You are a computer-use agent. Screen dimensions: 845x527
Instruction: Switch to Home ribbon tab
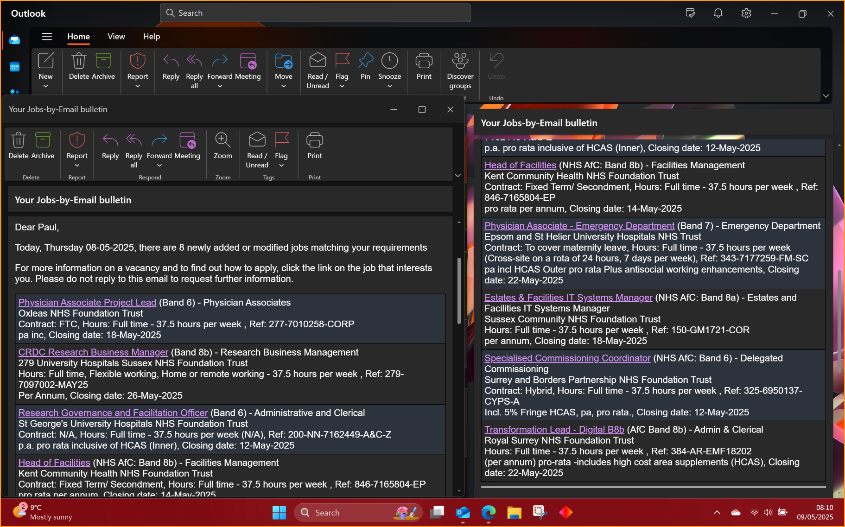tap(78, 37)
